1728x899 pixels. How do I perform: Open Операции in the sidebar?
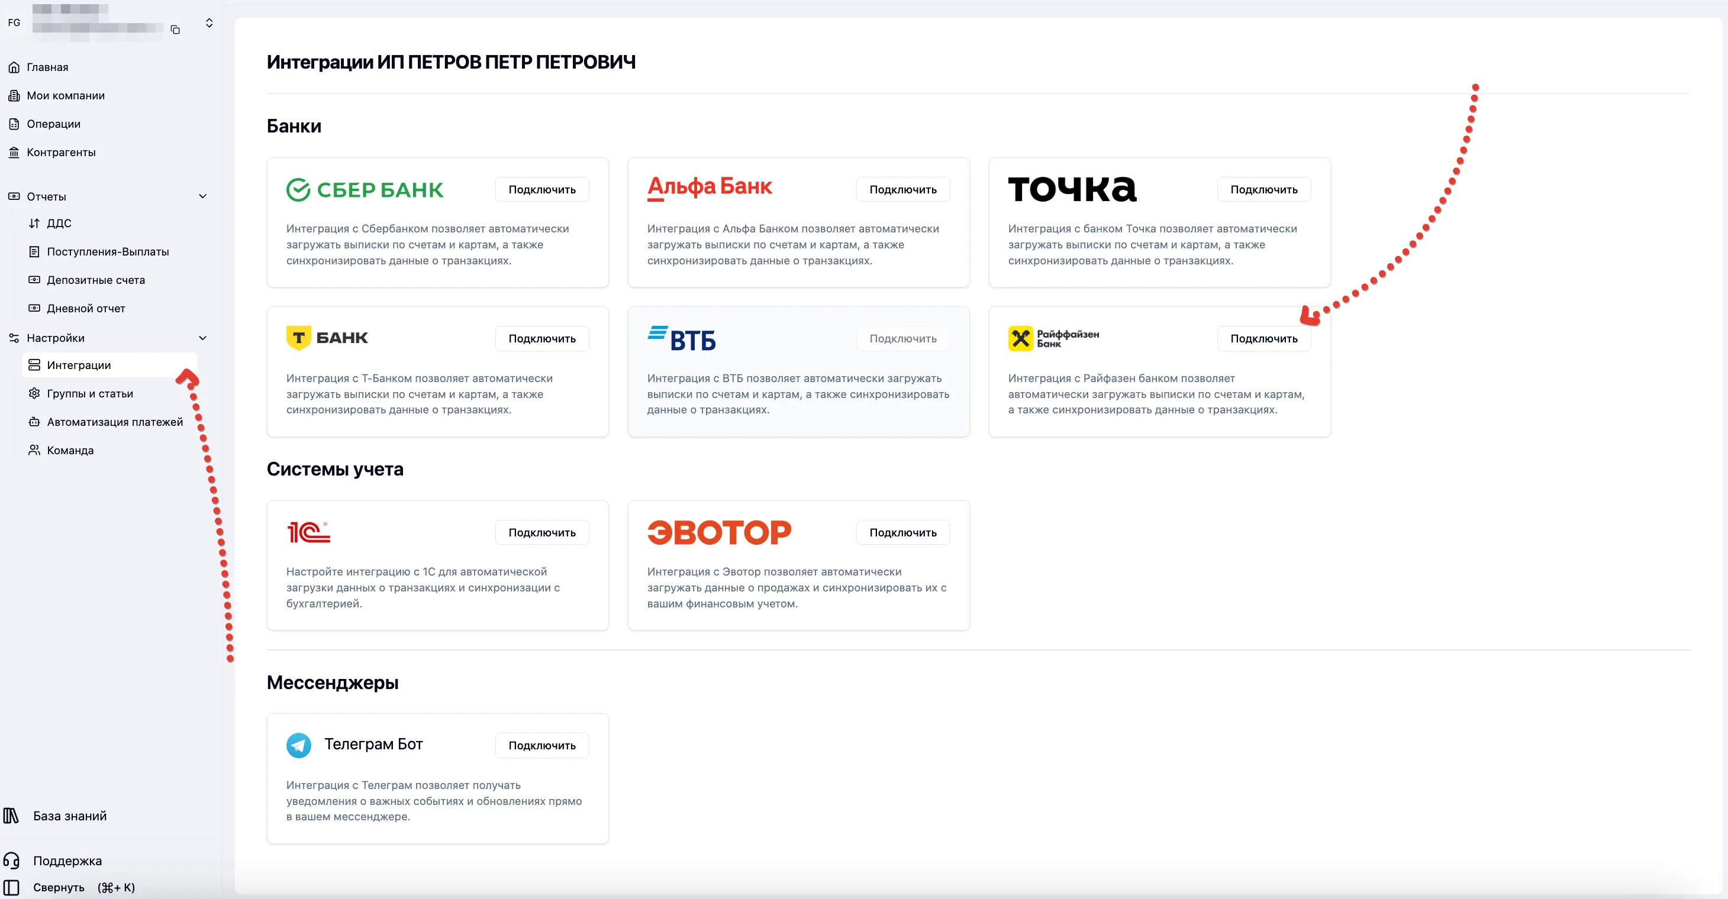point(54,124)
